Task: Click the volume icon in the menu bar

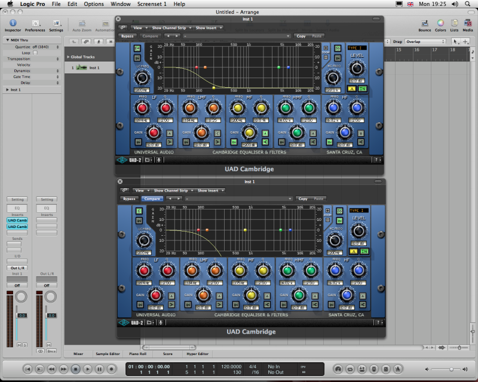Action: pos(455,4)
